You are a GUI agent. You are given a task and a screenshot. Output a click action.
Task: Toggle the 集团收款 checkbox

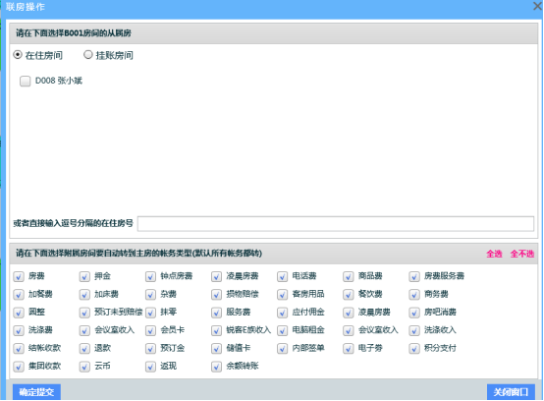click(x=19, y=367)
